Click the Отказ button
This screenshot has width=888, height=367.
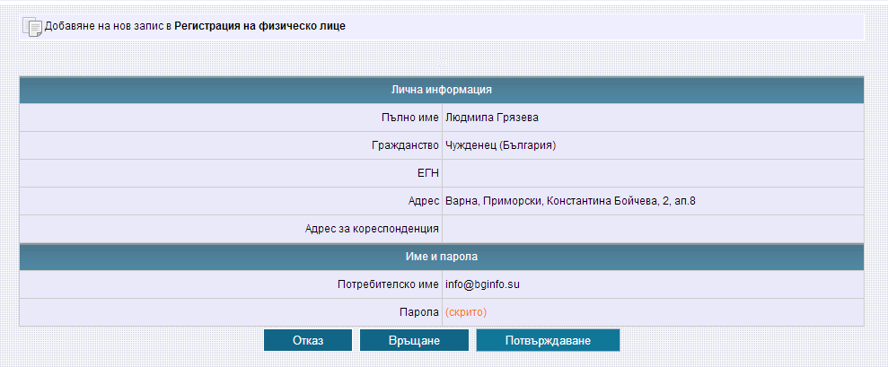point(308,340)
